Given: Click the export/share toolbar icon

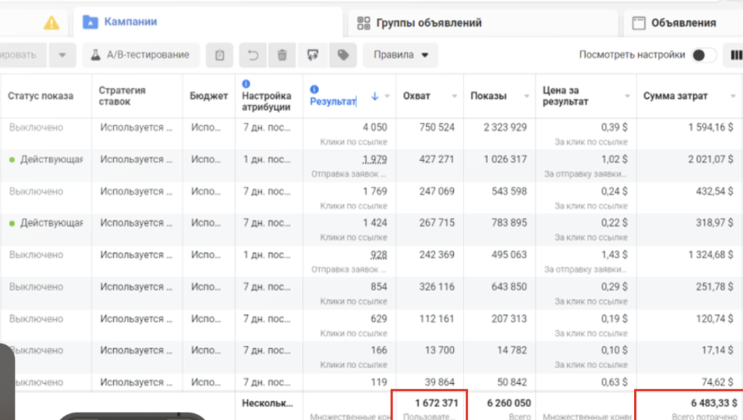Looking at the screenshot, I should point(313,55).
